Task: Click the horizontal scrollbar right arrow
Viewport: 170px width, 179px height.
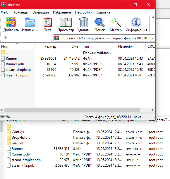Action: click(x=152, y=110)
